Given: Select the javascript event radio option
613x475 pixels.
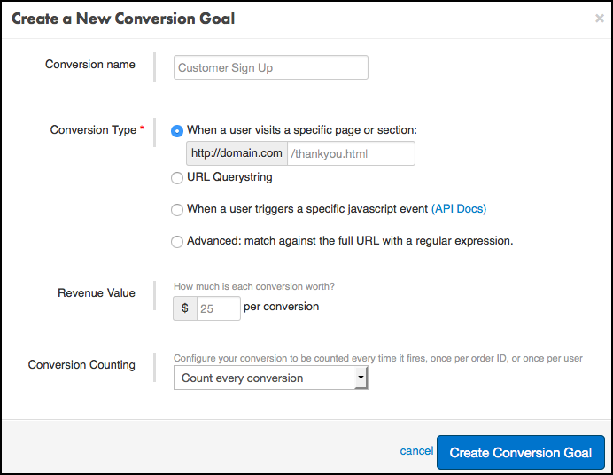Looking at the screenshot, I should (177, 210).
